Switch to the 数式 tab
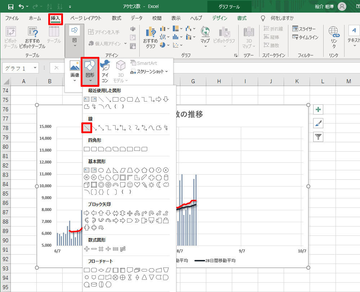Screen dimensions: 360x292 pyautogui.click(x=116, y=18)
